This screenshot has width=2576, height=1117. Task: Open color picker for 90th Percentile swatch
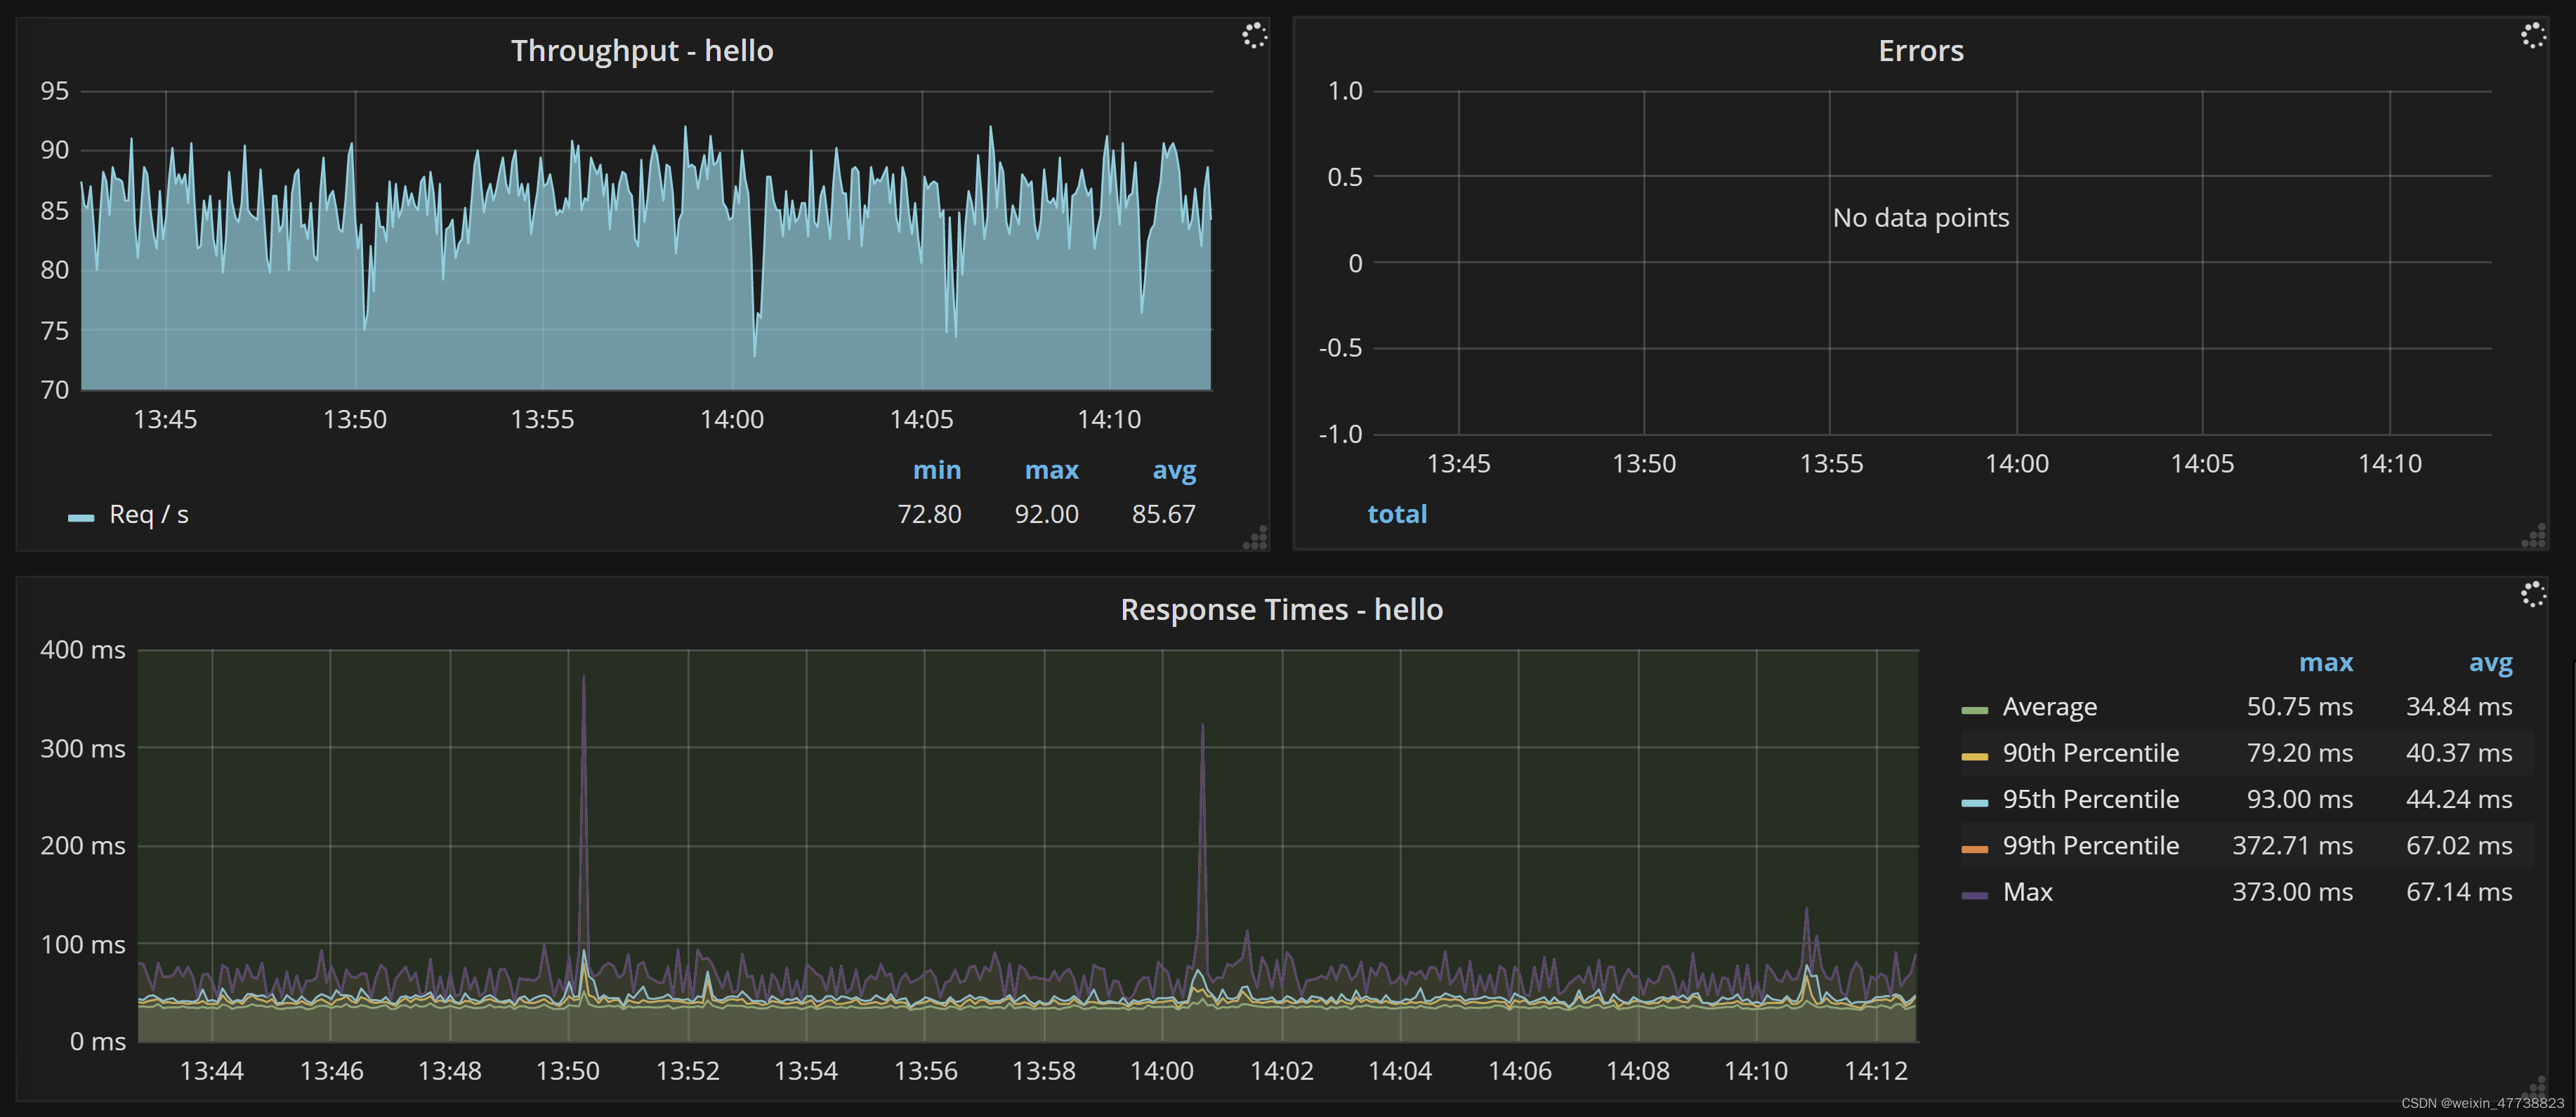tap(1974, 756)
